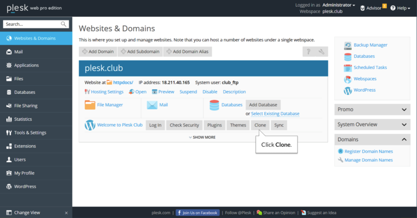This screenshot has width=417, height=218.
Task: Click the Add Domain Alias button
Action: coord(187,51)
